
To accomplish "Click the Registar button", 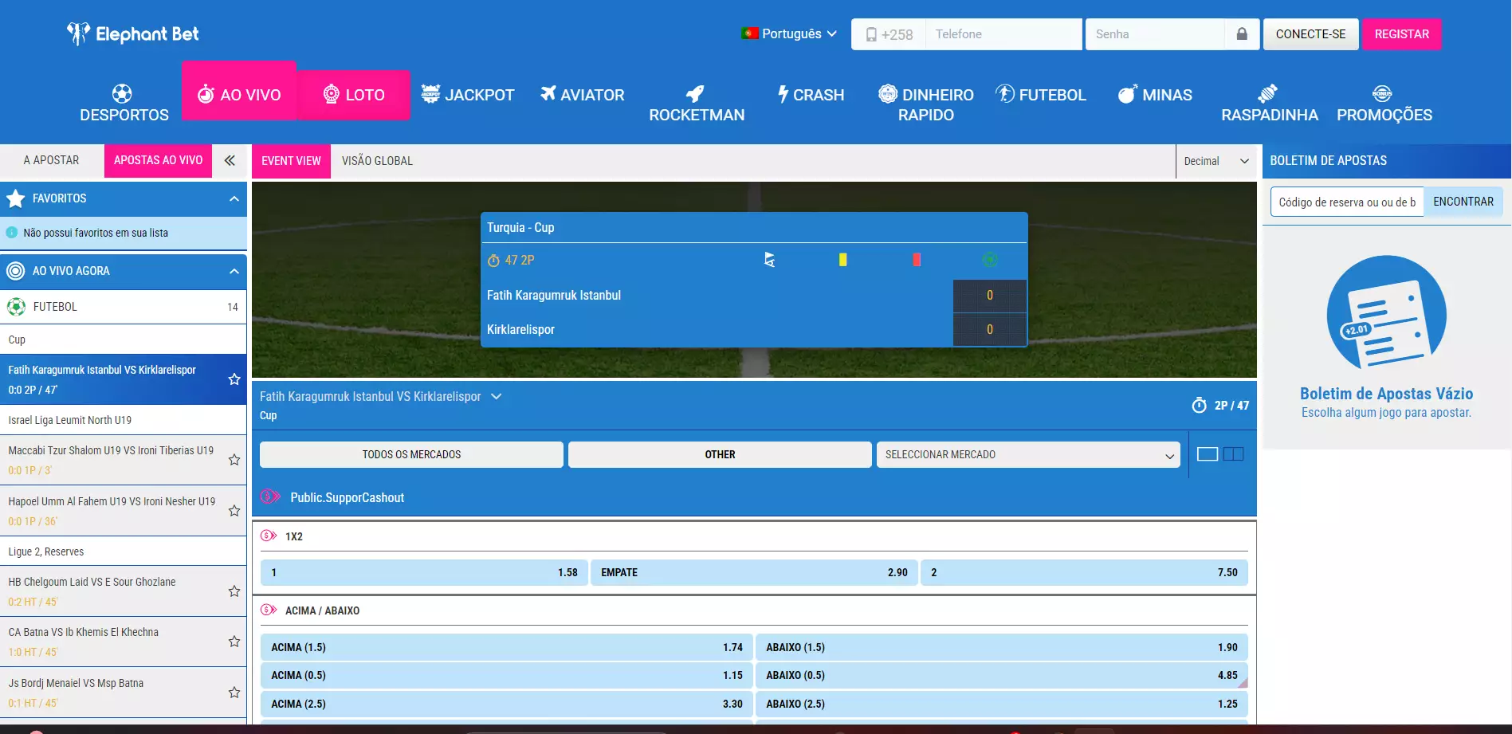I will point(1401,34).
